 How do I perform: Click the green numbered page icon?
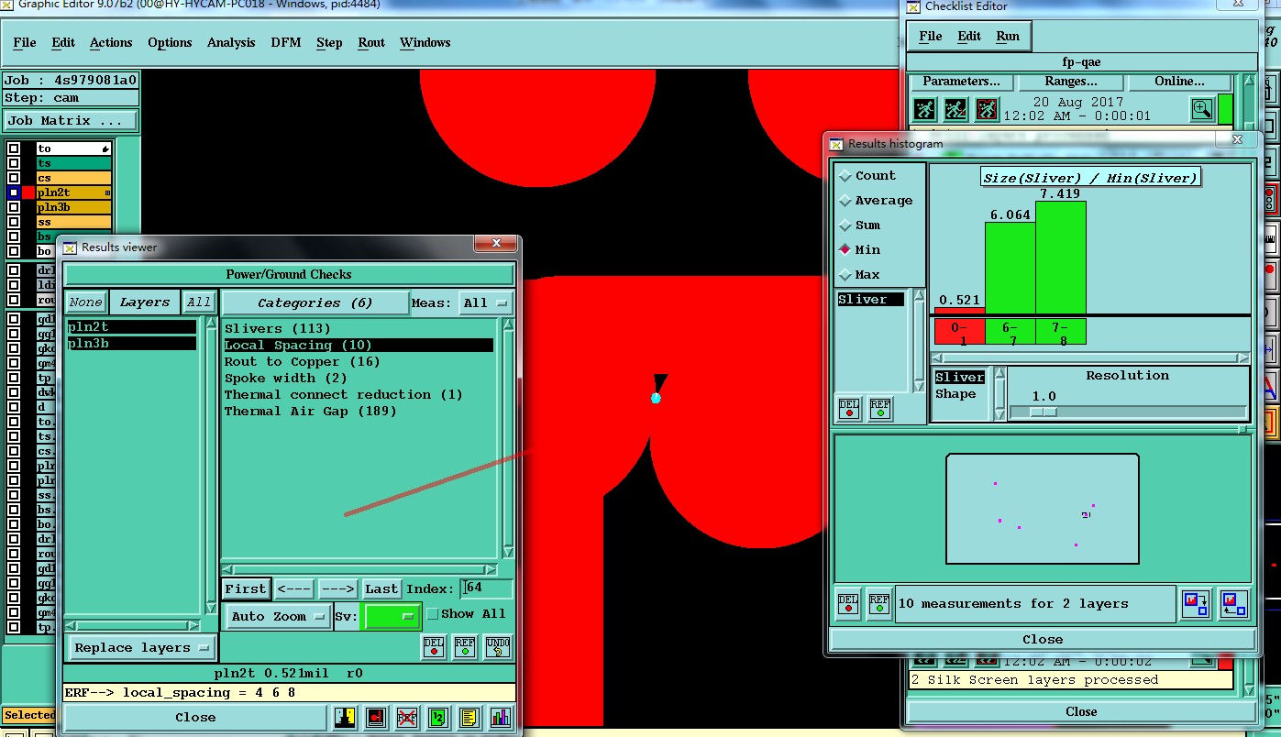[438, 718]
